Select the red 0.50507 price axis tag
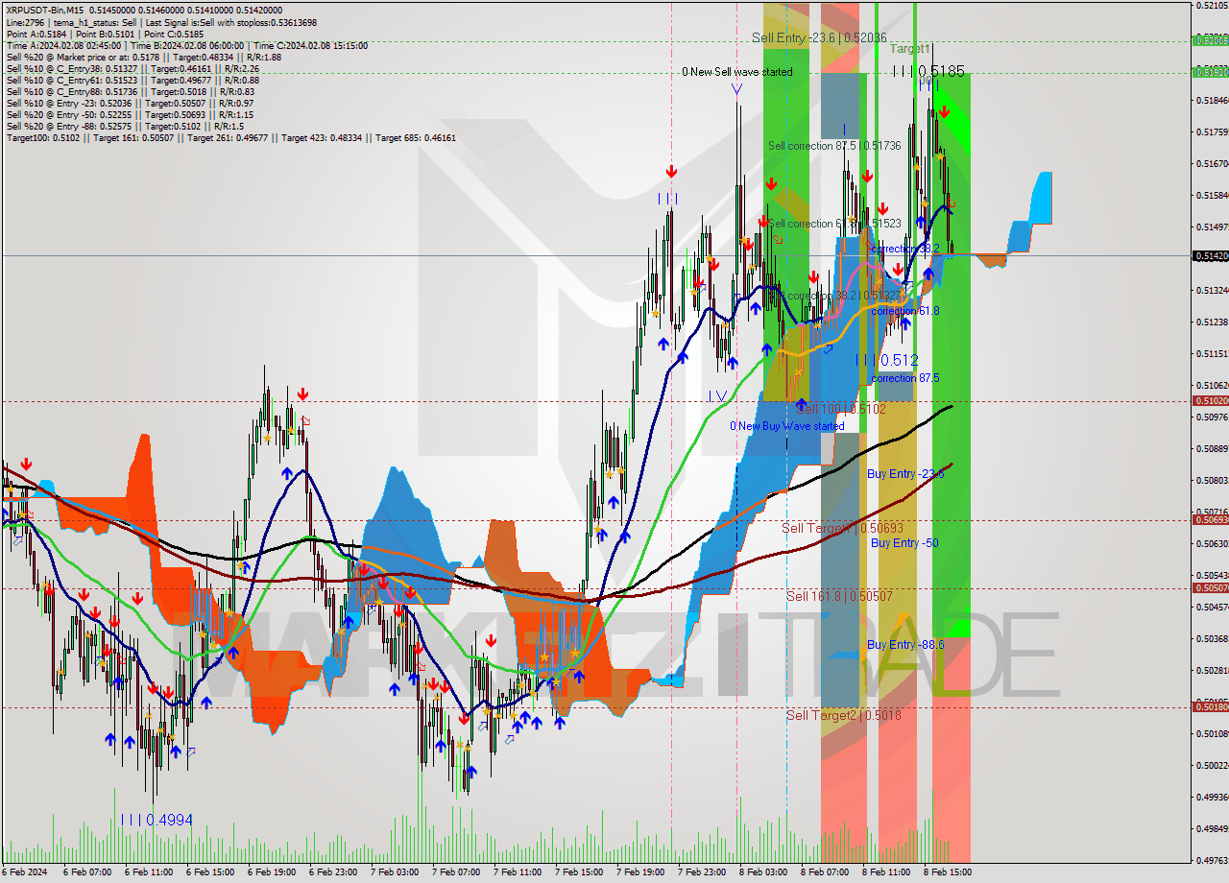Image resolution: width=1229 pixels, height=883 pixels. click(1210, 588)
